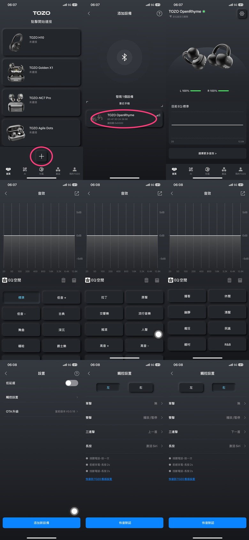Expand 雙擊 播放/暫停 on screen showing 上一首

124,417
